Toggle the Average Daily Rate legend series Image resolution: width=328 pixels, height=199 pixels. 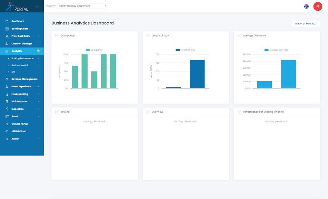pos(277,50)
